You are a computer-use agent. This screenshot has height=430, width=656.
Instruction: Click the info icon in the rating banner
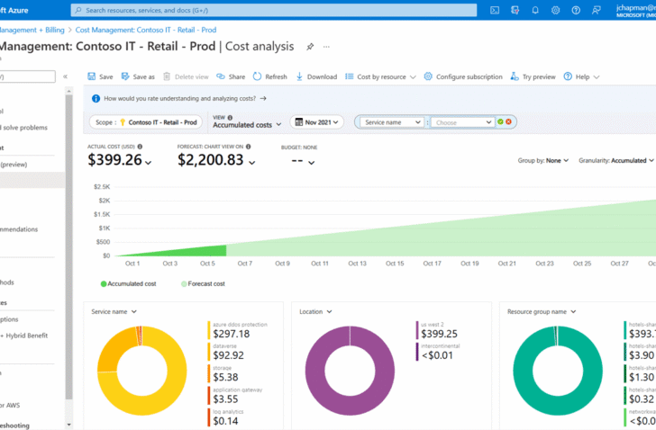pyautogui.click(x=96, y=99)
